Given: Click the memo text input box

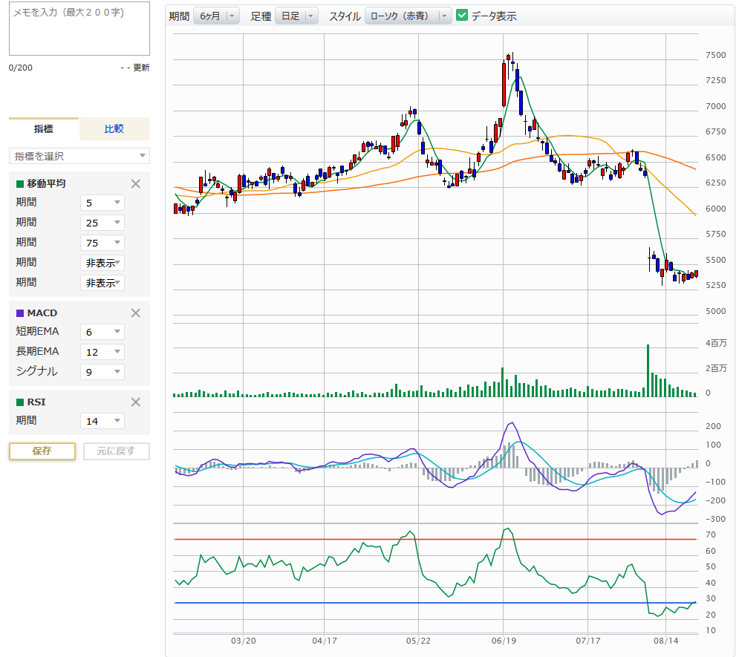Looking at the screenshot, I should click(79, 30).
